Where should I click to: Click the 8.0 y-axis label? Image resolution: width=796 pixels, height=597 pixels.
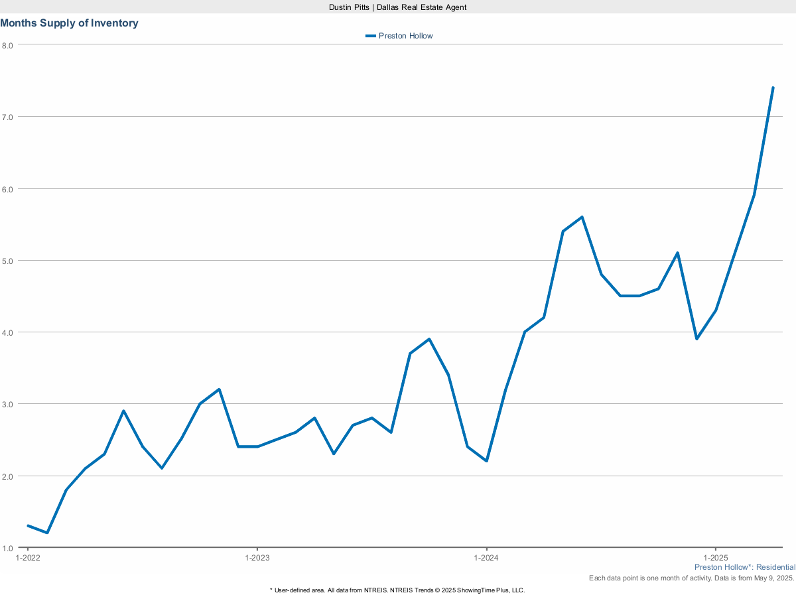point(7,45)
